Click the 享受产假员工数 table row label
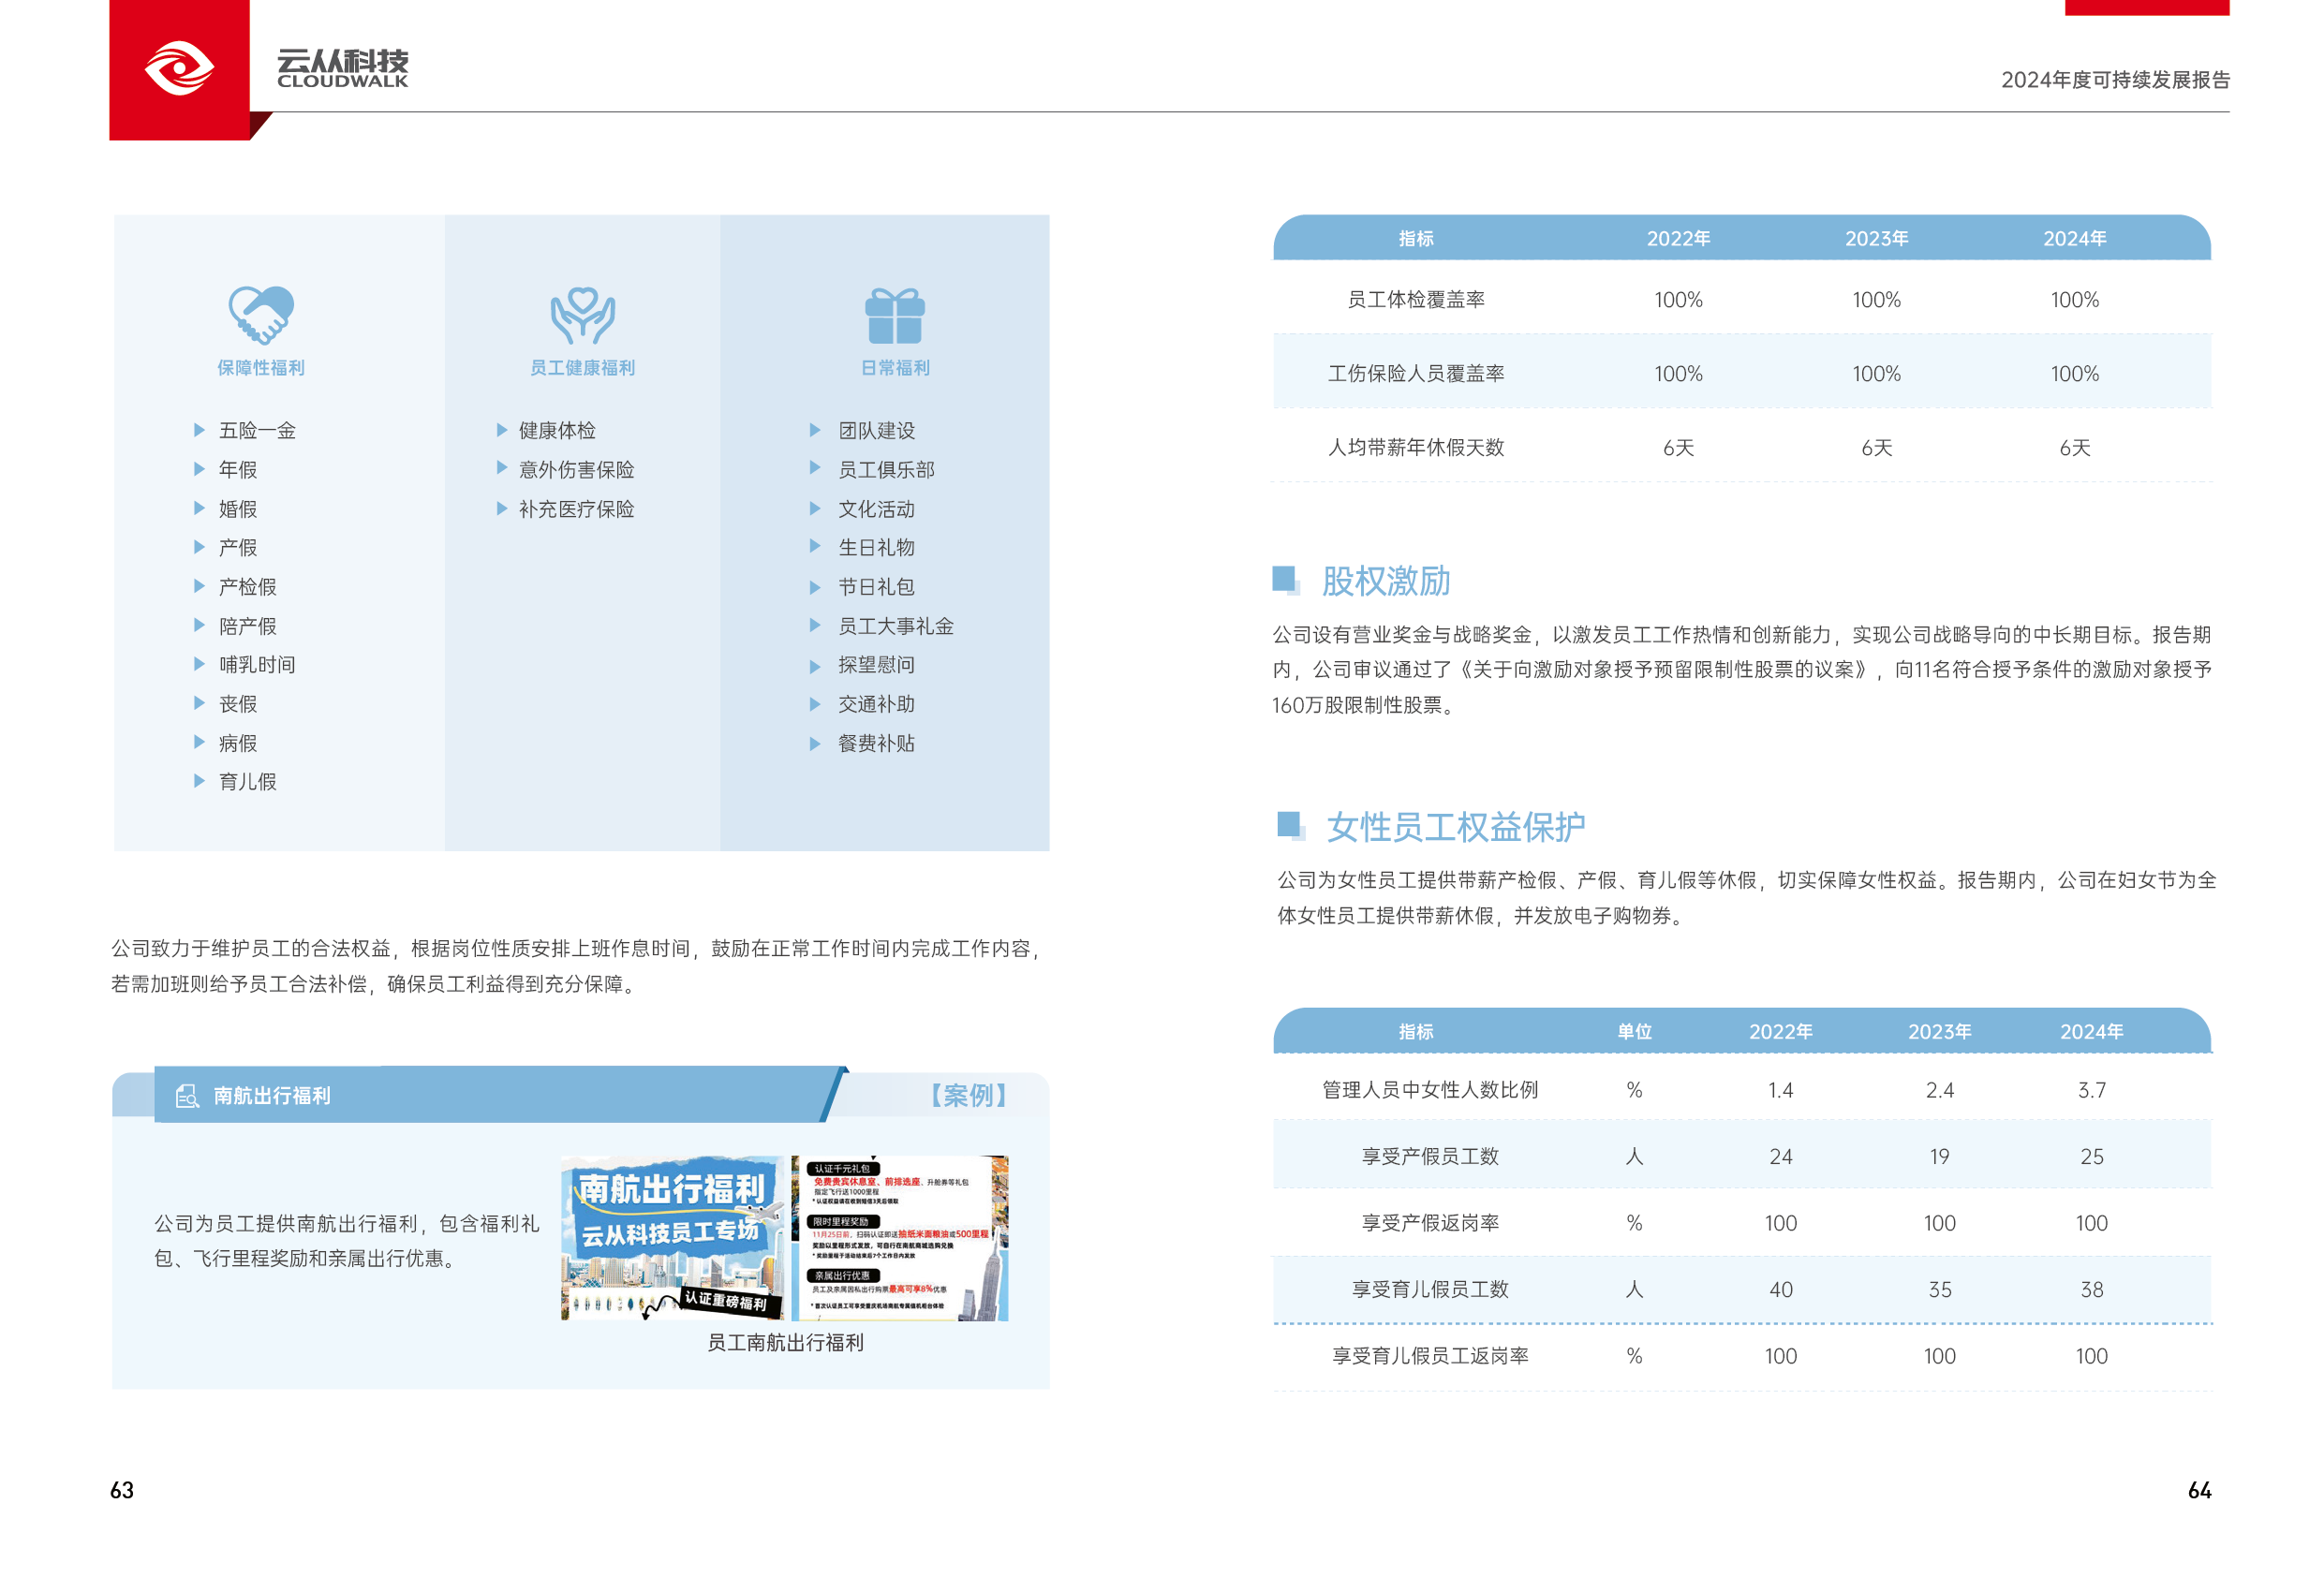The image size is (2324, 1577). point(1430,1157)
